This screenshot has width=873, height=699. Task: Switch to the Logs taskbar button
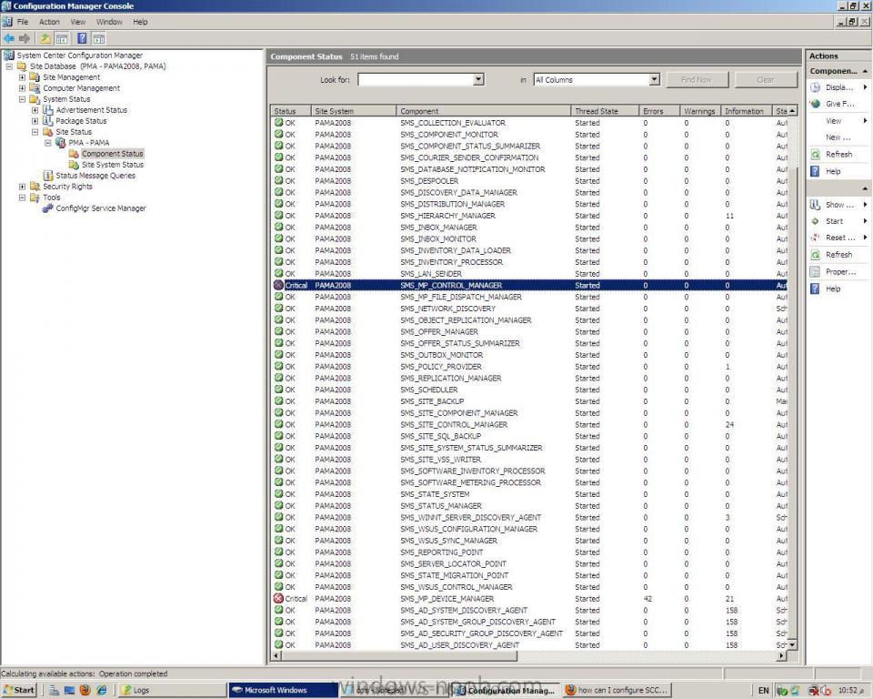tap(173, 690)
